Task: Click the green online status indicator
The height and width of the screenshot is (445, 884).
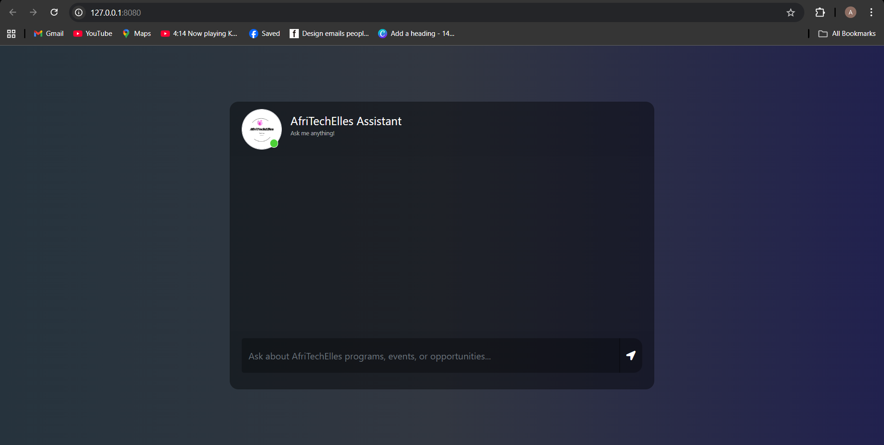Action: tap(274, 144)
